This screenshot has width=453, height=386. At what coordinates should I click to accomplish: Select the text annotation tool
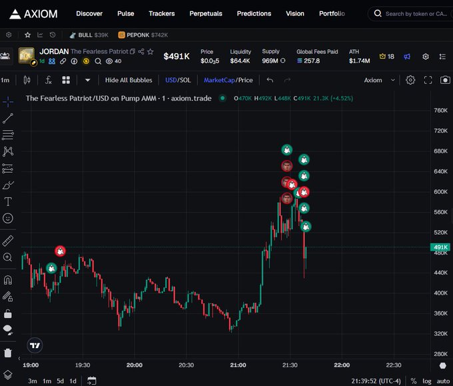click(8, 201)
